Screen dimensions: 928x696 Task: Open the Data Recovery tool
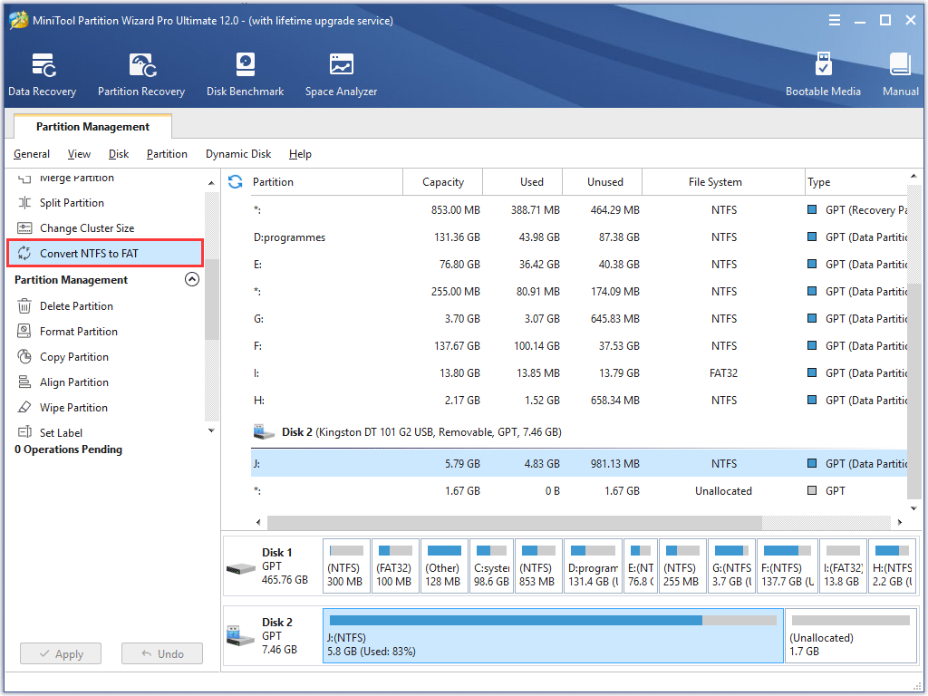coord(42,74)
